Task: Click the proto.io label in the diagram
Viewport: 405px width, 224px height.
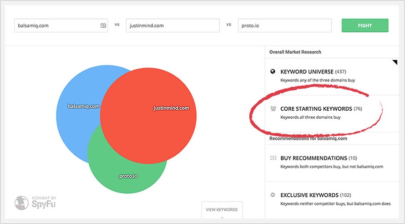Action: pos(128,176)
